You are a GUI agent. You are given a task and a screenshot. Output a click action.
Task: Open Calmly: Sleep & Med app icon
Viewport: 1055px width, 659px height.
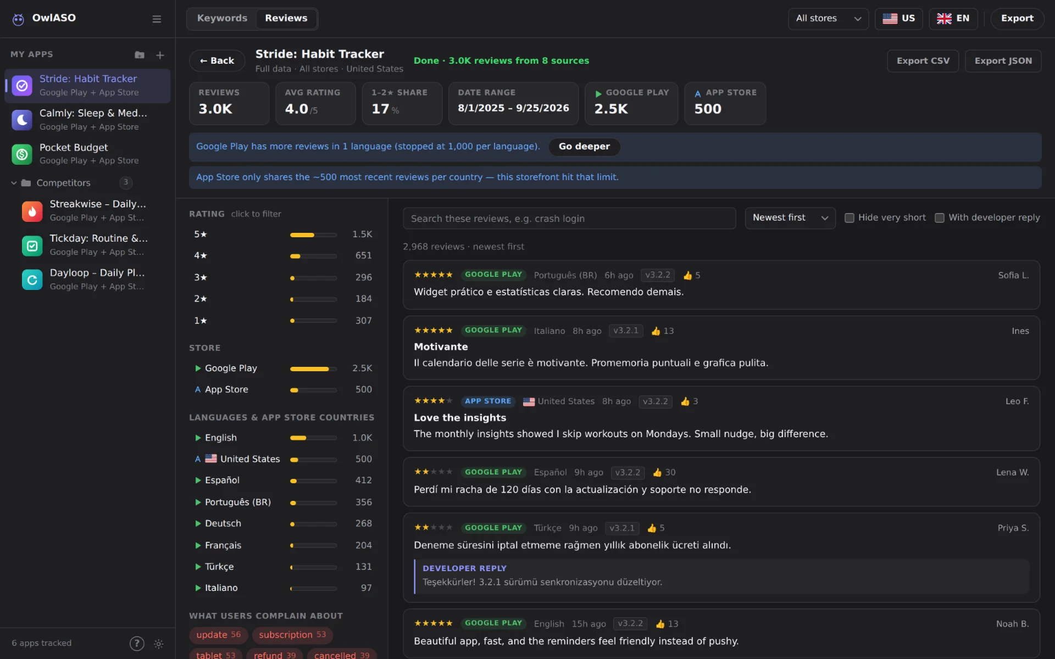(22, 120)
